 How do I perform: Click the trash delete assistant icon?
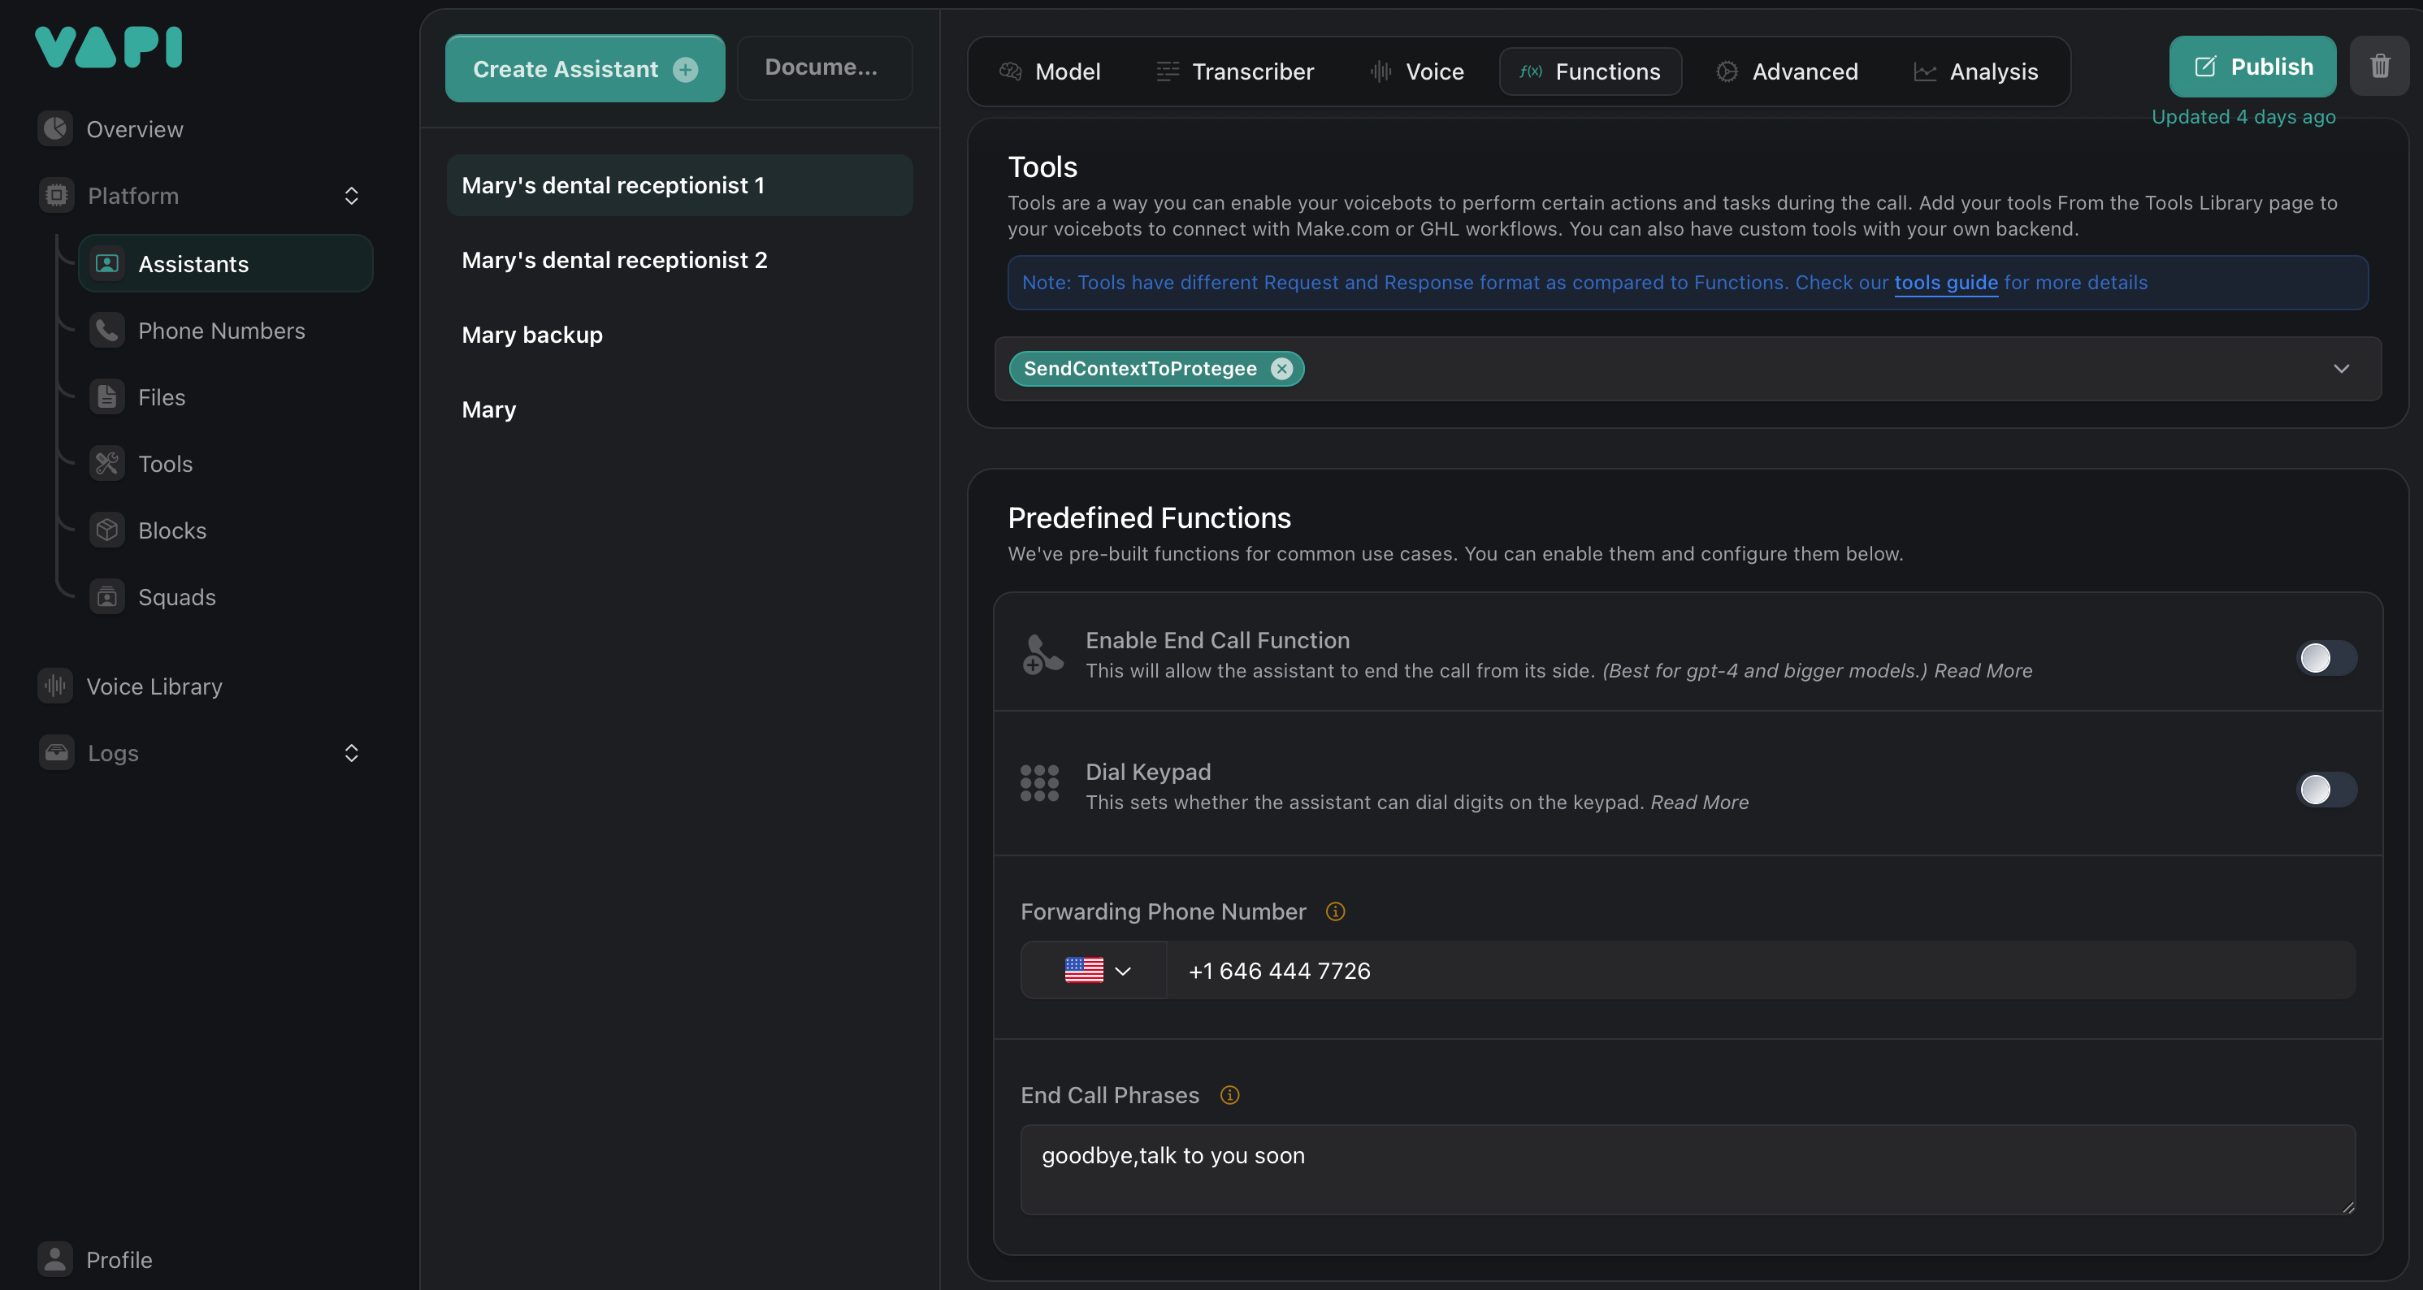pyautogui.click(x=2380, y=67)
